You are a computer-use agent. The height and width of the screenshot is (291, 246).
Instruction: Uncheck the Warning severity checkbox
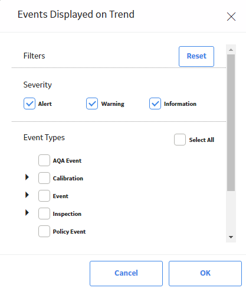click(92, 104)
